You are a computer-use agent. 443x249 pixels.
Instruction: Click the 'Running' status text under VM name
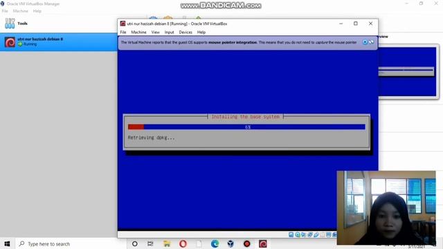pos(30,44)
